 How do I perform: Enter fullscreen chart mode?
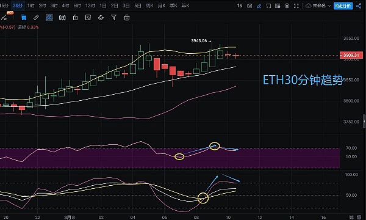tap(296, 6)
